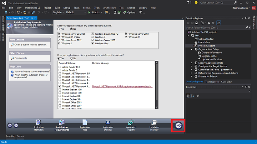Open the Application Files step
257x144 pixels.
pyautogui.click(x=85, y=125)
